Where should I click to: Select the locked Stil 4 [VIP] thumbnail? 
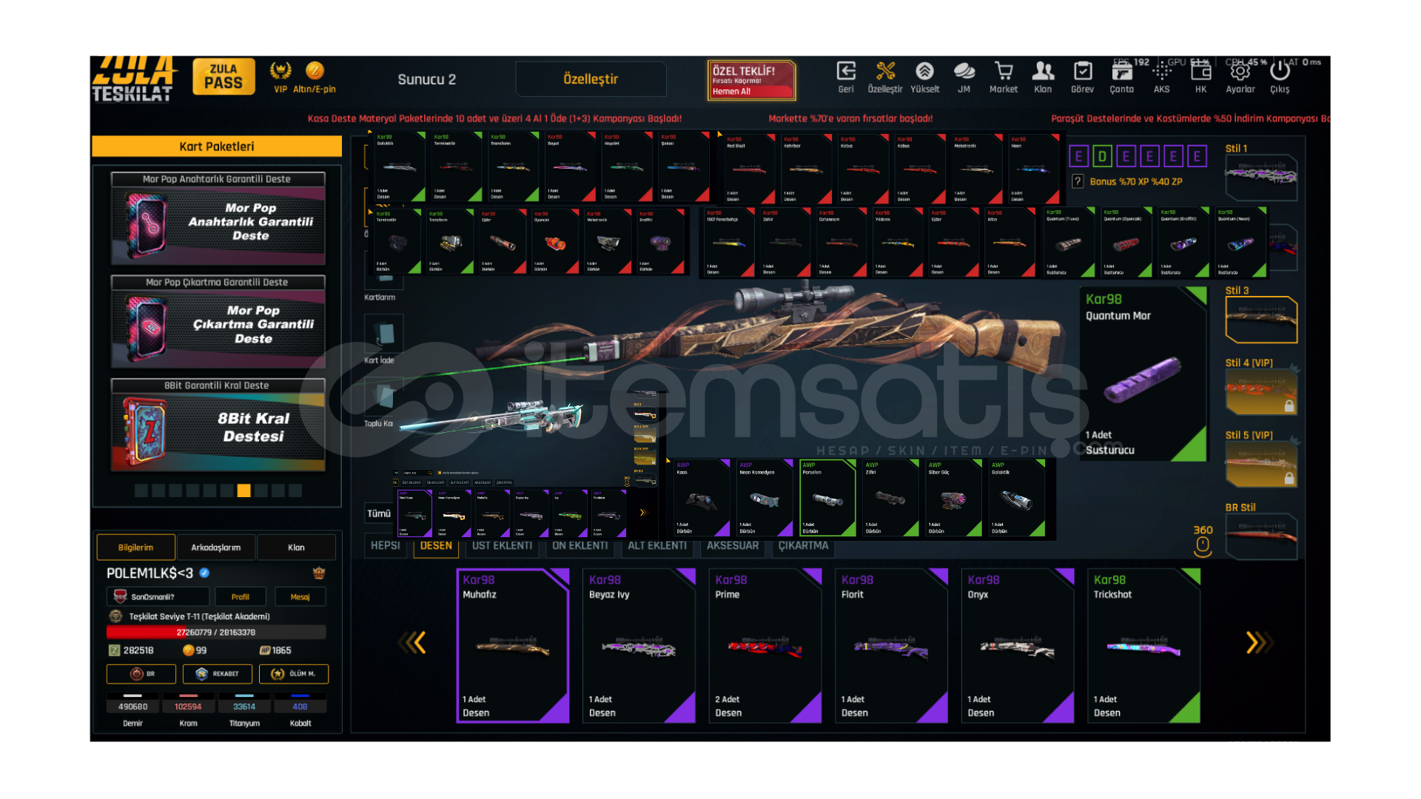tap(1261, 391)
